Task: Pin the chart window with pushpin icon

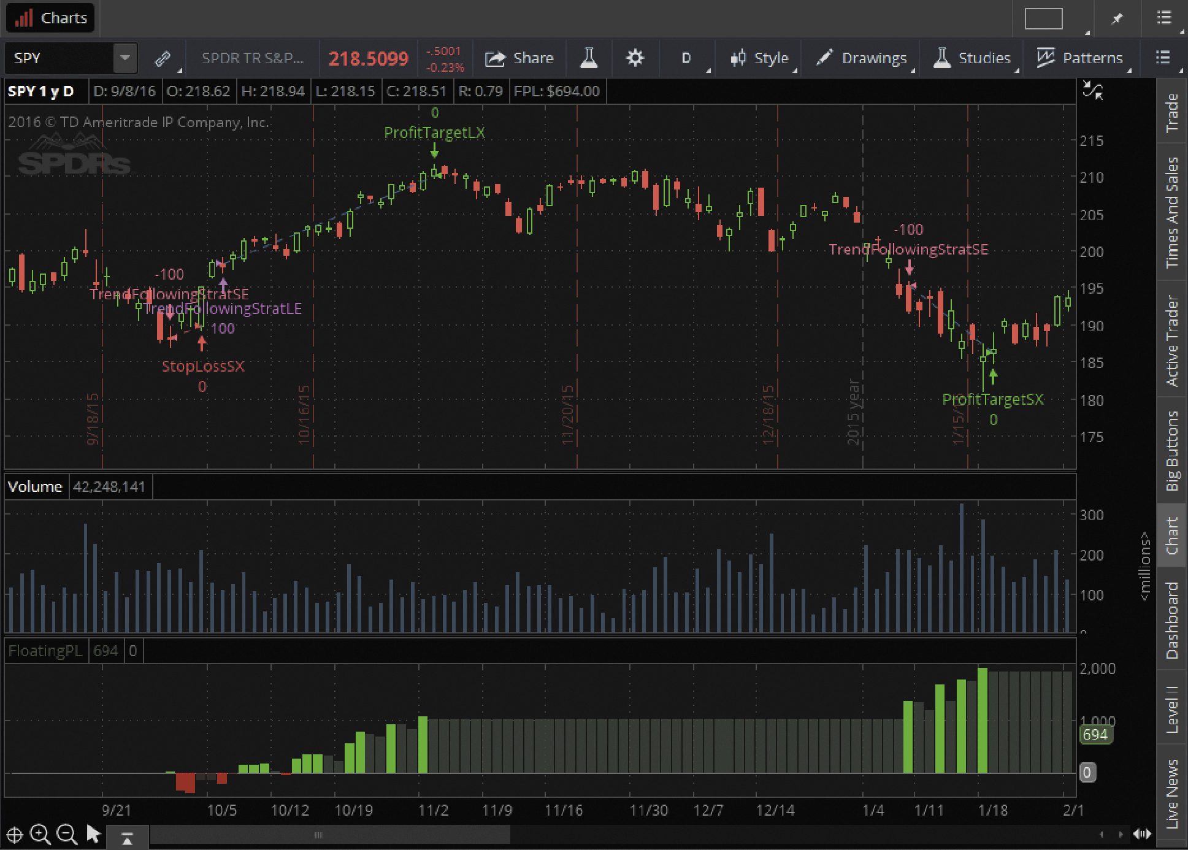Action: pos(1116,18)
